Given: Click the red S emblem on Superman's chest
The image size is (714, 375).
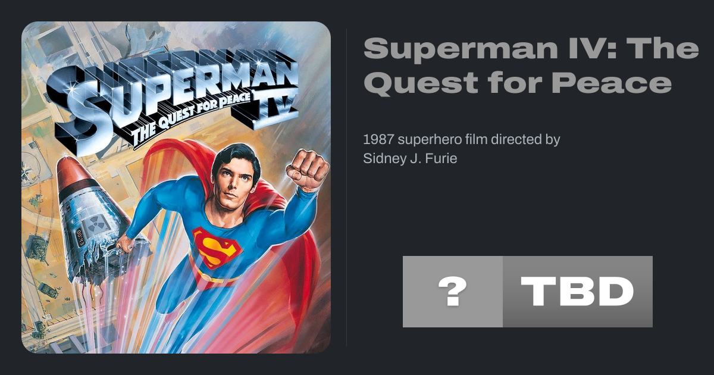Looking at the screenshot, I should pyautogui.click(x=217, y=246).
